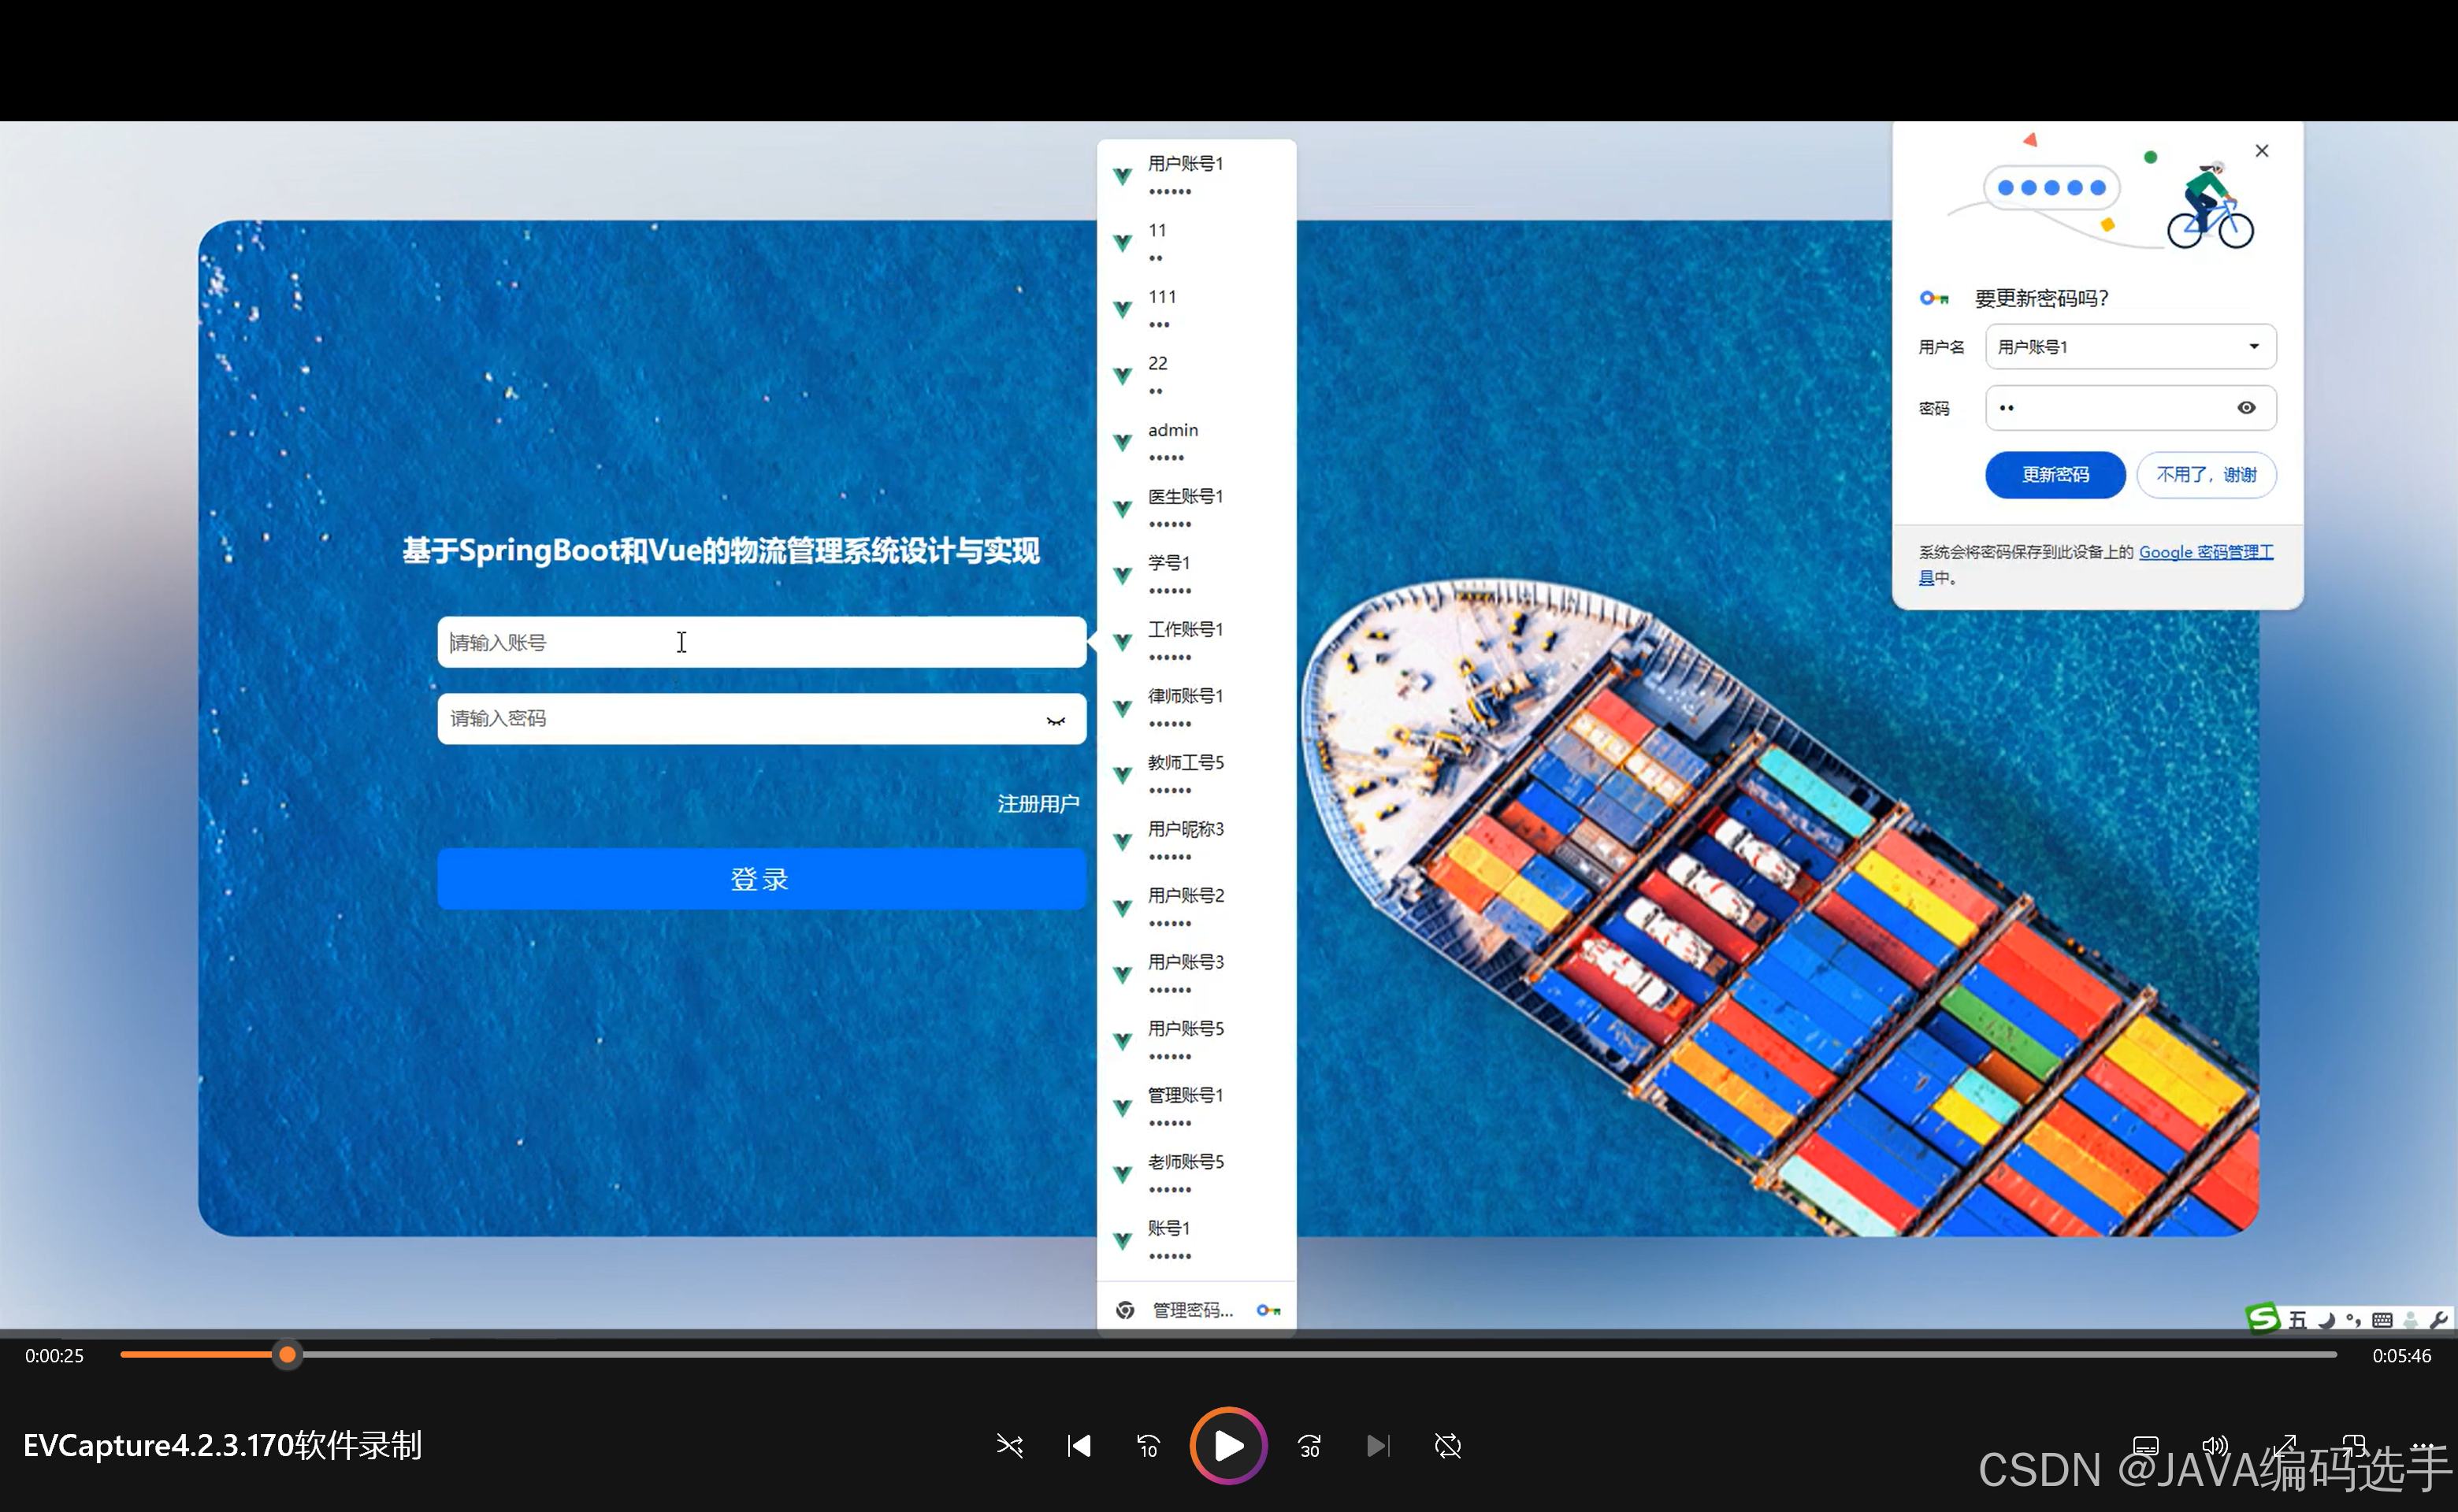2458x1512 pixels.
Task: Click the password input field 请输入密码
Action: (x=761, y=718)
